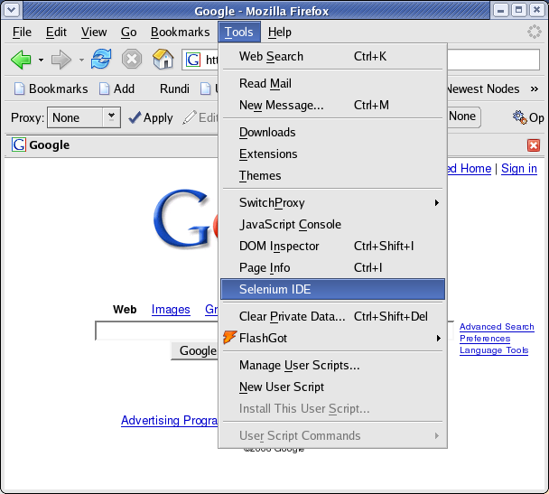Click the throbber activity icon
This screenshot has width=549, height=494.
coord(535,32)
